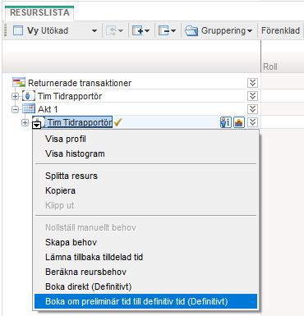Screen dimensions: 304x316
Task: Expand the top-level Tim Tidrapportör node
Action: (16, 96)
